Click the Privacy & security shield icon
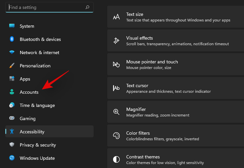 point(12,145)
